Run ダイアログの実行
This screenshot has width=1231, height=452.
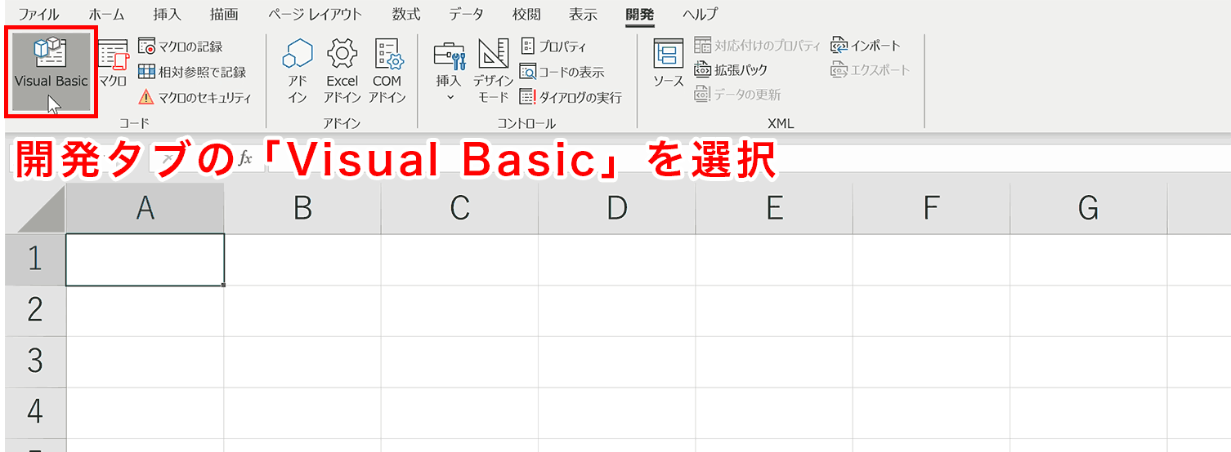click(x=571, y=97)
